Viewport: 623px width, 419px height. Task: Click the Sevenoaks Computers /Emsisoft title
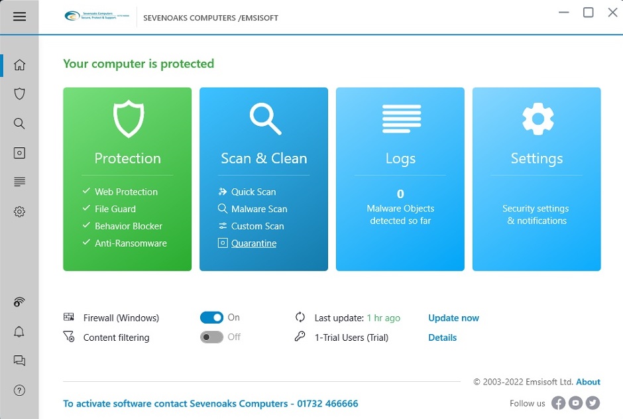211,18
